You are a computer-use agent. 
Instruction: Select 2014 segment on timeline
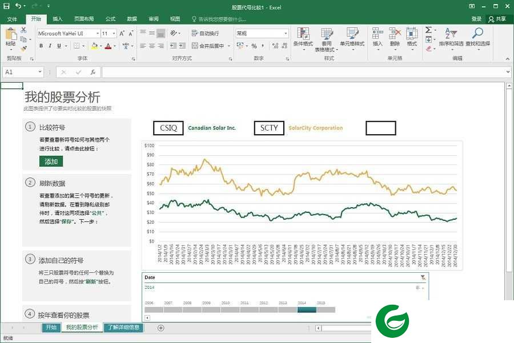(307, 309)
